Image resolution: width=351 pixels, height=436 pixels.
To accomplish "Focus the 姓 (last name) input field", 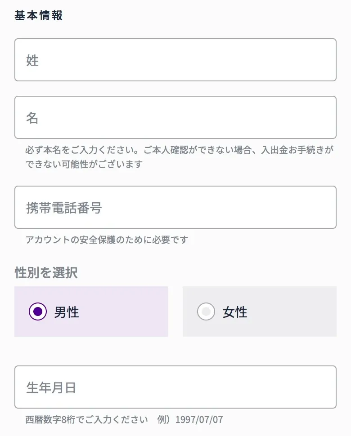I will tap(175, 60).
